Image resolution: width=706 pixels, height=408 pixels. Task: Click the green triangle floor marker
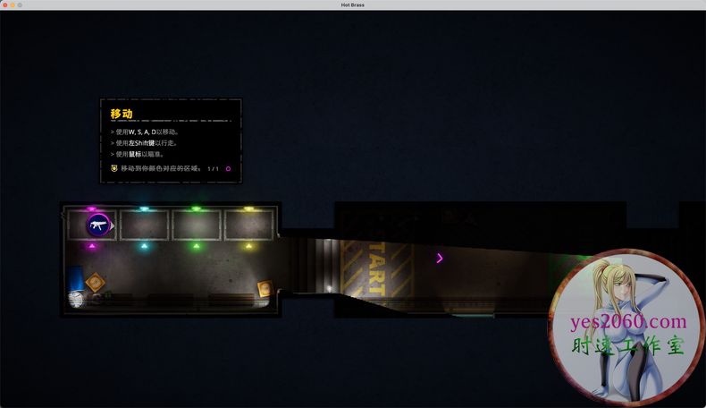(x=197, y=245)
